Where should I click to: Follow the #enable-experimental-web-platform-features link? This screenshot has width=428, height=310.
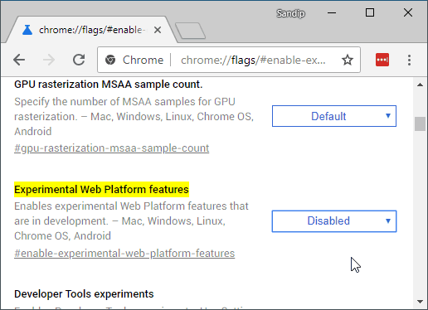click(x=124, y=254)
